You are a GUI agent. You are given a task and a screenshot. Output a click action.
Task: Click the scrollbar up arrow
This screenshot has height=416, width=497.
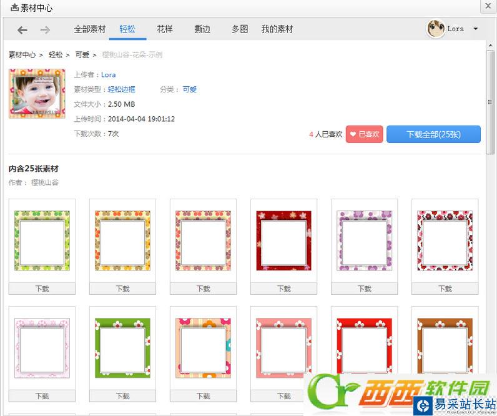pos(490,46)
